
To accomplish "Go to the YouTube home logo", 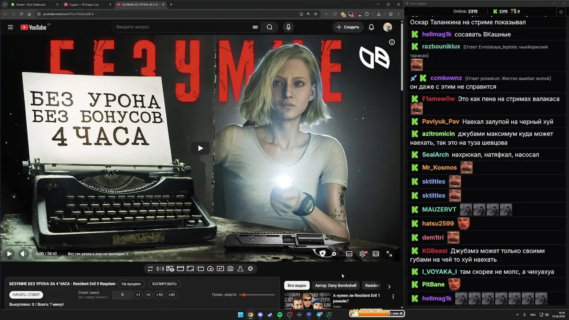I will (x=33, y=27).
